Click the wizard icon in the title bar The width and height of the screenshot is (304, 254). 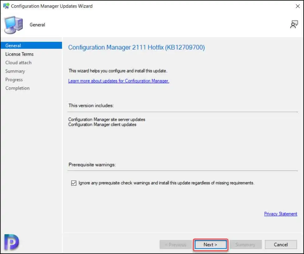6,6
